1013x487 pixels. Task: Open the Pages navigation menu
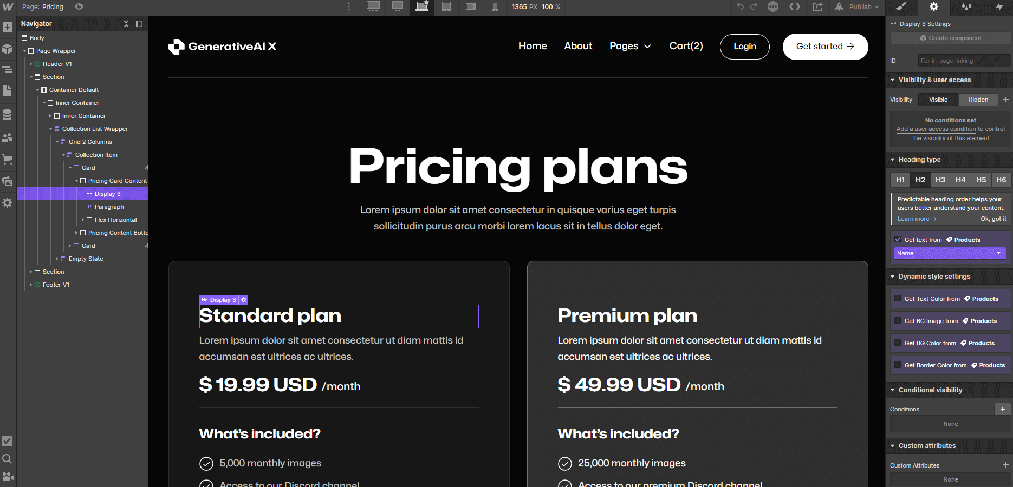point(630,46)
